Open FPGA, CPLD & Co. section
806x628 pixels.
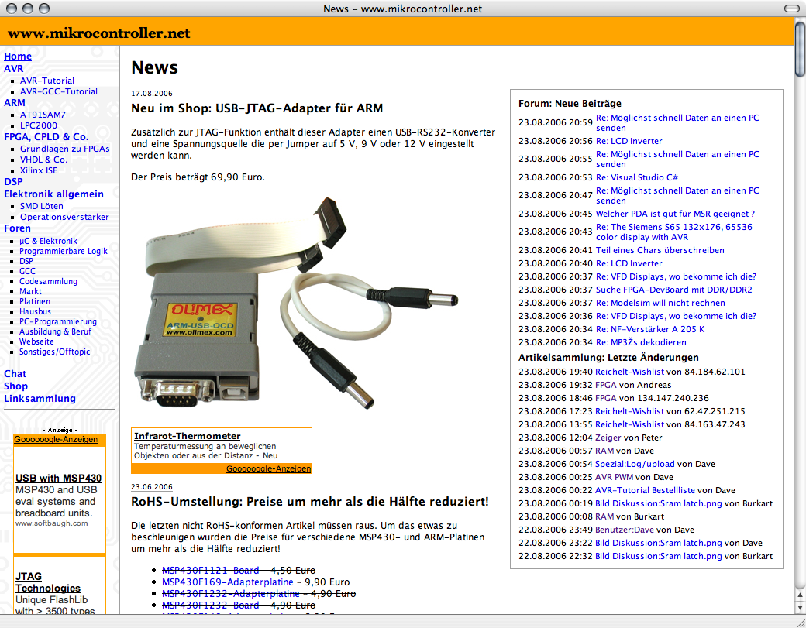(x=46, y=136)
